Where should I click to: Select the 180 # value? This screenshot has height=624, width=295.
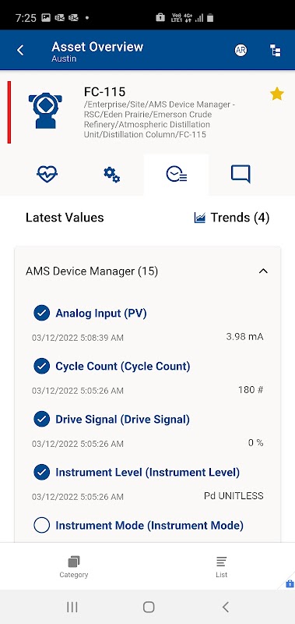tap(251, 389)
